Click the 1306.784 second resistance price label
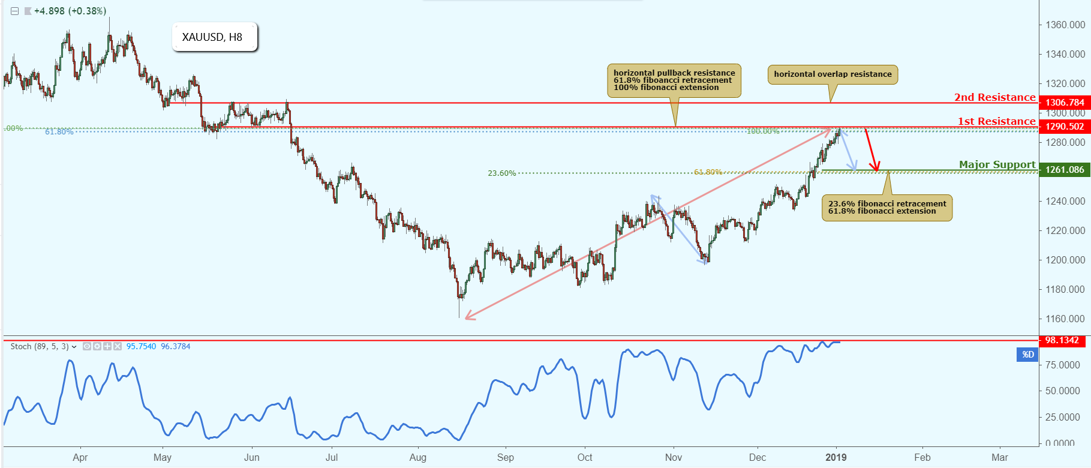Screen dimensions: 1091x468 1064,103
